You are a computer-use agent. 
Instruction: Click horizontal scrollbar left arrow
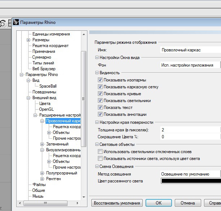20,203
